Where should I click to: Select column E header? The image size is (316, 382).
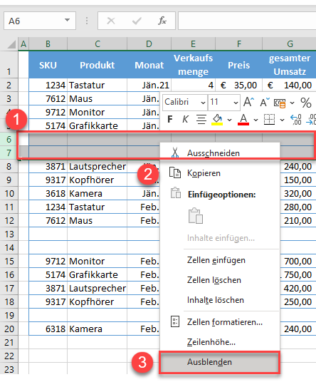[193, 44]
